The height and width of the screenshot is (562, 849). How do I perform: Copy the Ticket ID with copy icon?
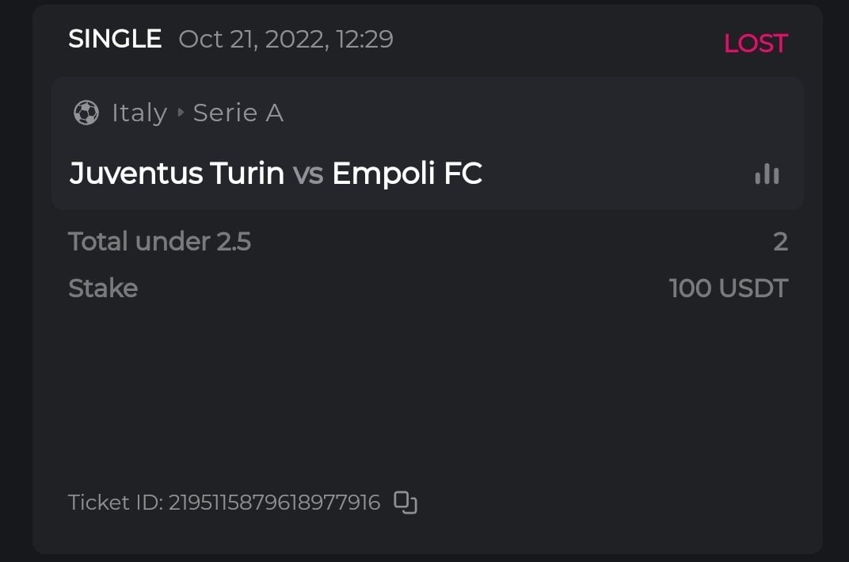pyautogui.click(x=405, y=503)
